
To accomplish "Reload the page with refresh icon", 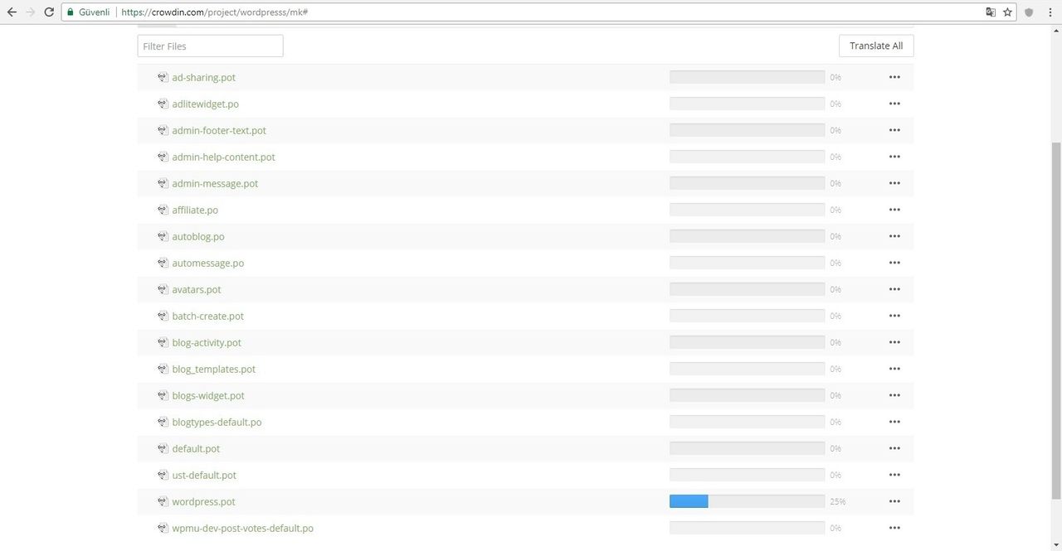I will click(49, 12).
